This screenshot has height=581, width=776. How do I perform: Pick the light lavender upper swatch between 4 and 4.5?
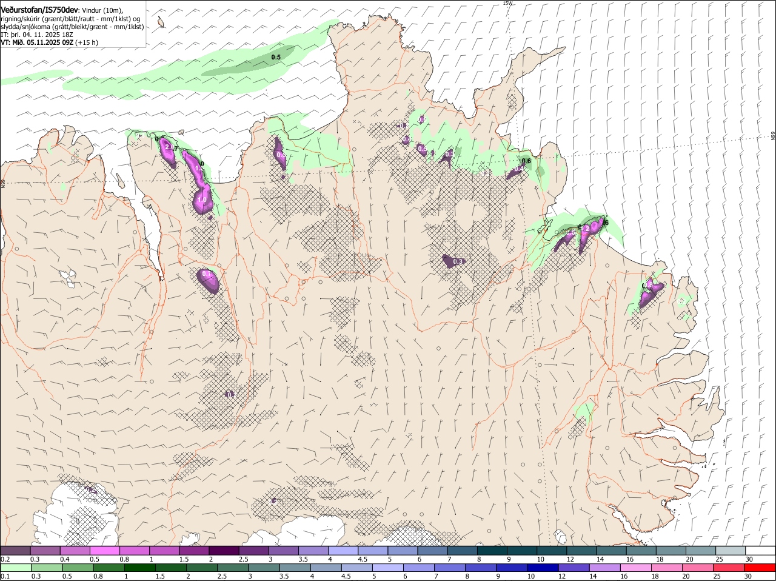coord(344,551)
